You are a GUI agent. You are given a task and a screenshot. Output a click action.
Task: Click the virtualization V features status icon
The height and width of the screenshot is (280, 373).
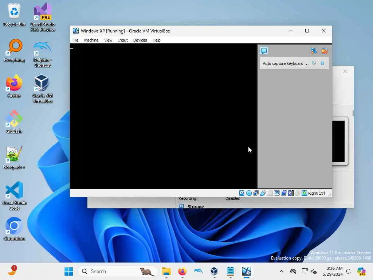point(290,193)
